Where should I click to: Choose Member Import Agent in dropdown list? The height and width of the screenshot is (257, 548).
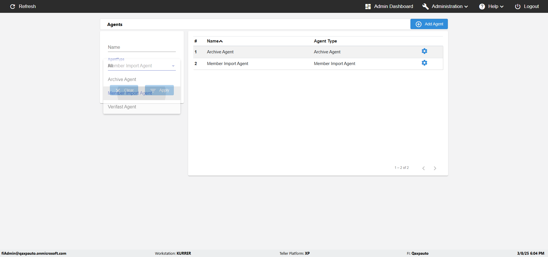pos(142,93)
